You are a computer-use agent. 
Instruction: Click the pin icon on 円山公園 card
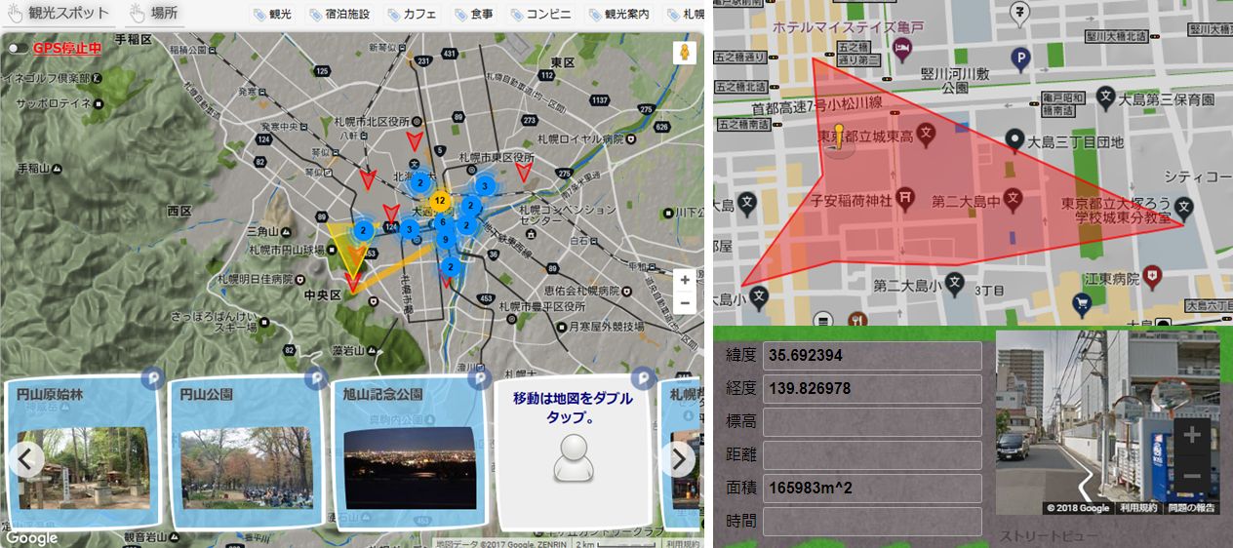pos(315,377)
